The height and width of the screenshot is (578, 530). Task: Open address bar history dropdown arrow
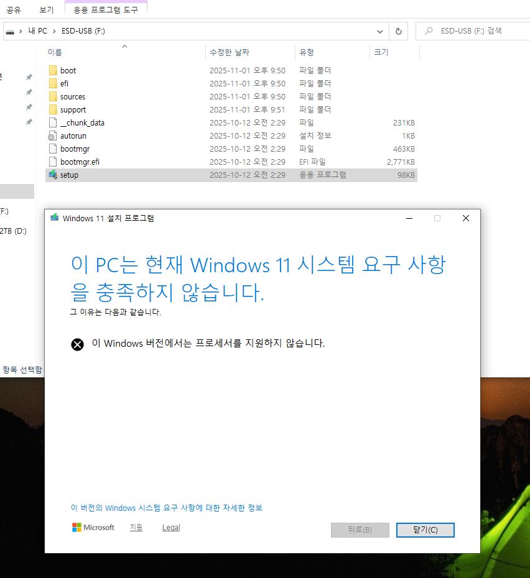click(x=380, y=30)
